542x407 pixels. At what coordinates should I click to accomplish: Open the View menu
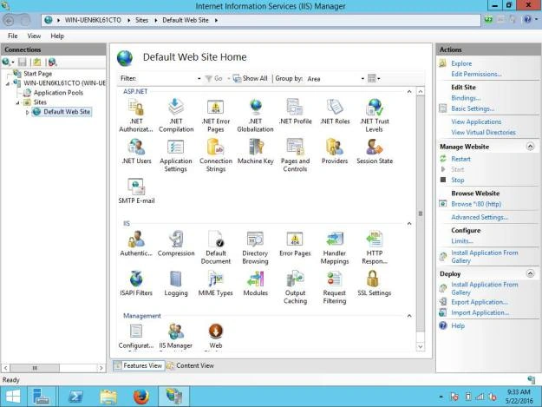pyautogui.click(x=34, y=36)
